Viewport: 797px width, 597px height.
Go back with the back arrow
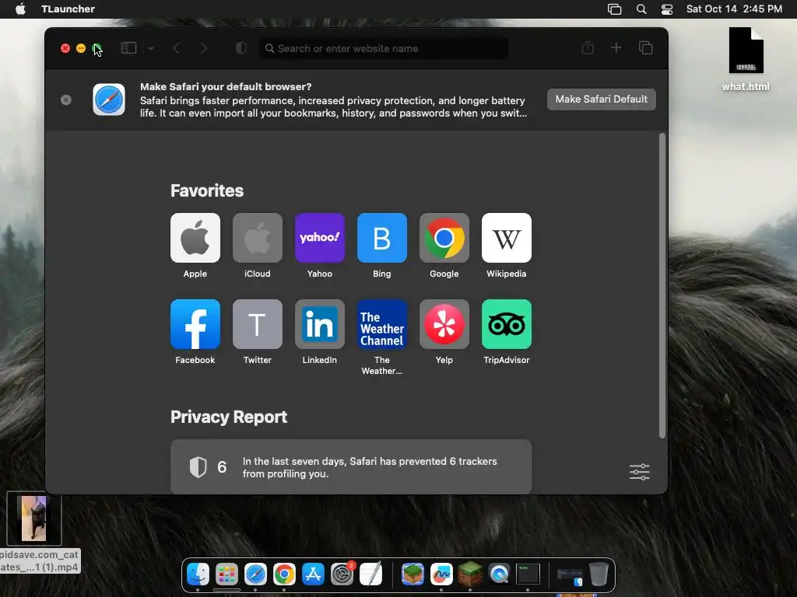[177, 48]
